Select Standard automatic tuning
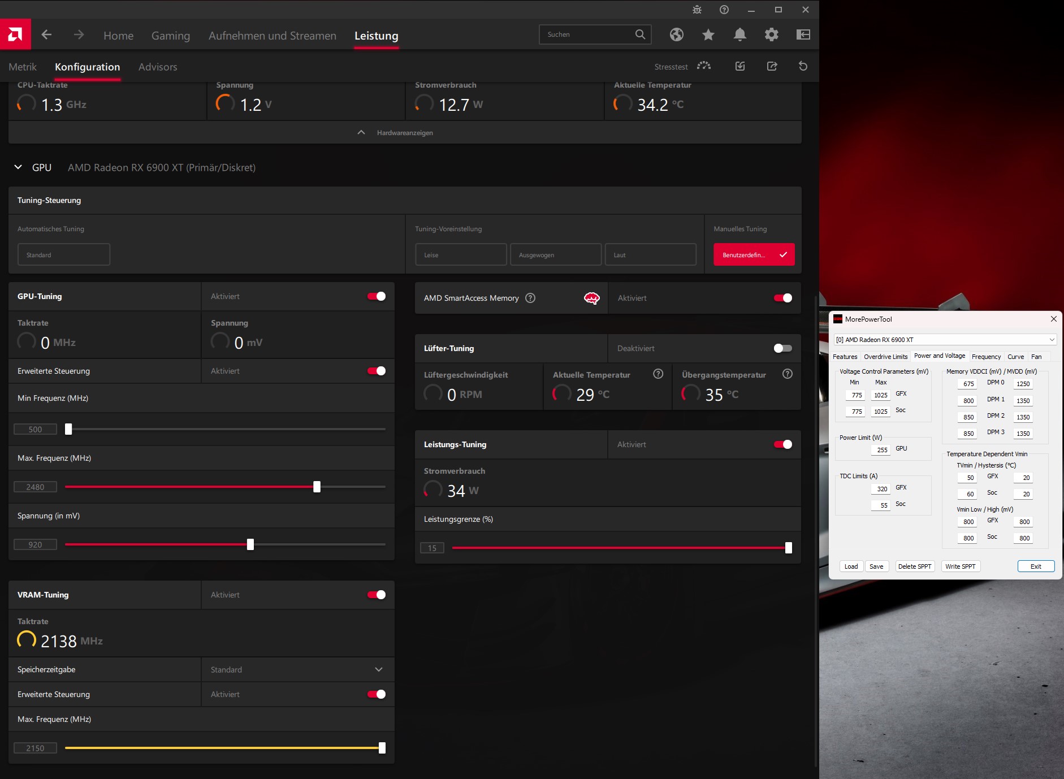Viewport: 1064px width, 779px height. pyautogui.click(x=64, y=254)
